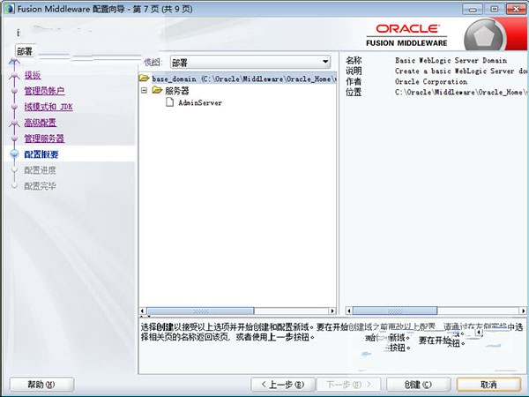Maximize the configuration wizard window
The image size is (529, 397).
click(495, 9)
